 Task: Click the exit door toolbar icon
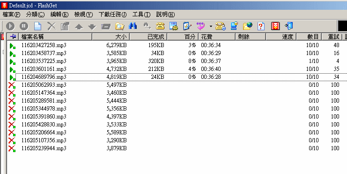coord(289,26)
